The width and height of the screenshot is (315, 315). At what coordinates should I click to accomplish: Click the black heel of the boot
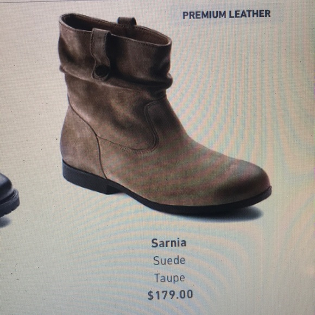(89, 179)
